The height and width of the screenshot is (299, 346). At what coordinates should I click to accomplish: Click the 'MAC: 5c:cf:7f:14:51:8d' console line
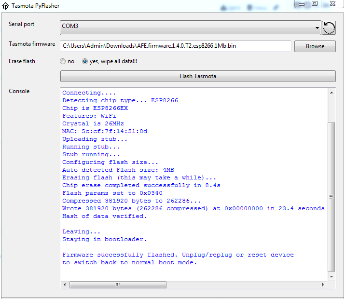(105, 132)
